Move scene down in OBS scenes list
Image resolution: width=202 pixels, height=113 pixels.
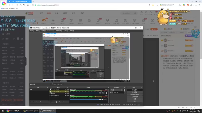[40, 102]
